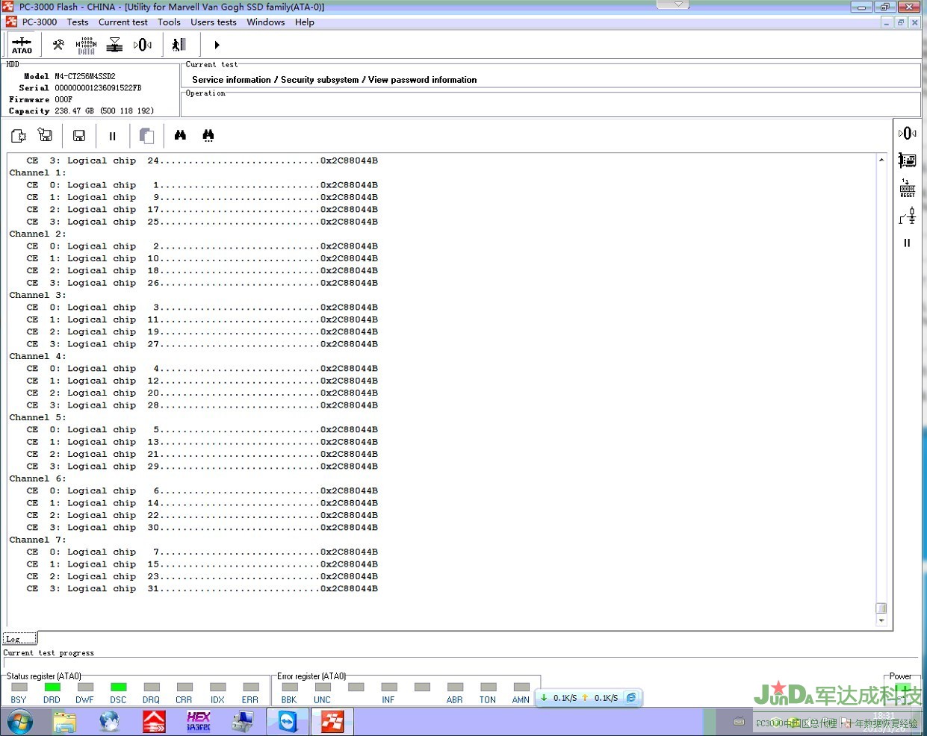Screen dimensions: 927x736
Task: Open the Users tests menu
Action: coord(213,22)
